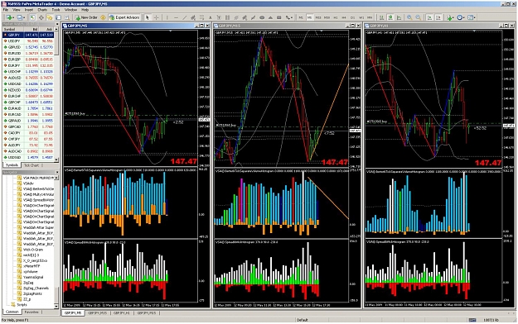Select the vertical line drawing tool
The height and width of the screenshot is (324, 518).
click(x=167, y=17)
